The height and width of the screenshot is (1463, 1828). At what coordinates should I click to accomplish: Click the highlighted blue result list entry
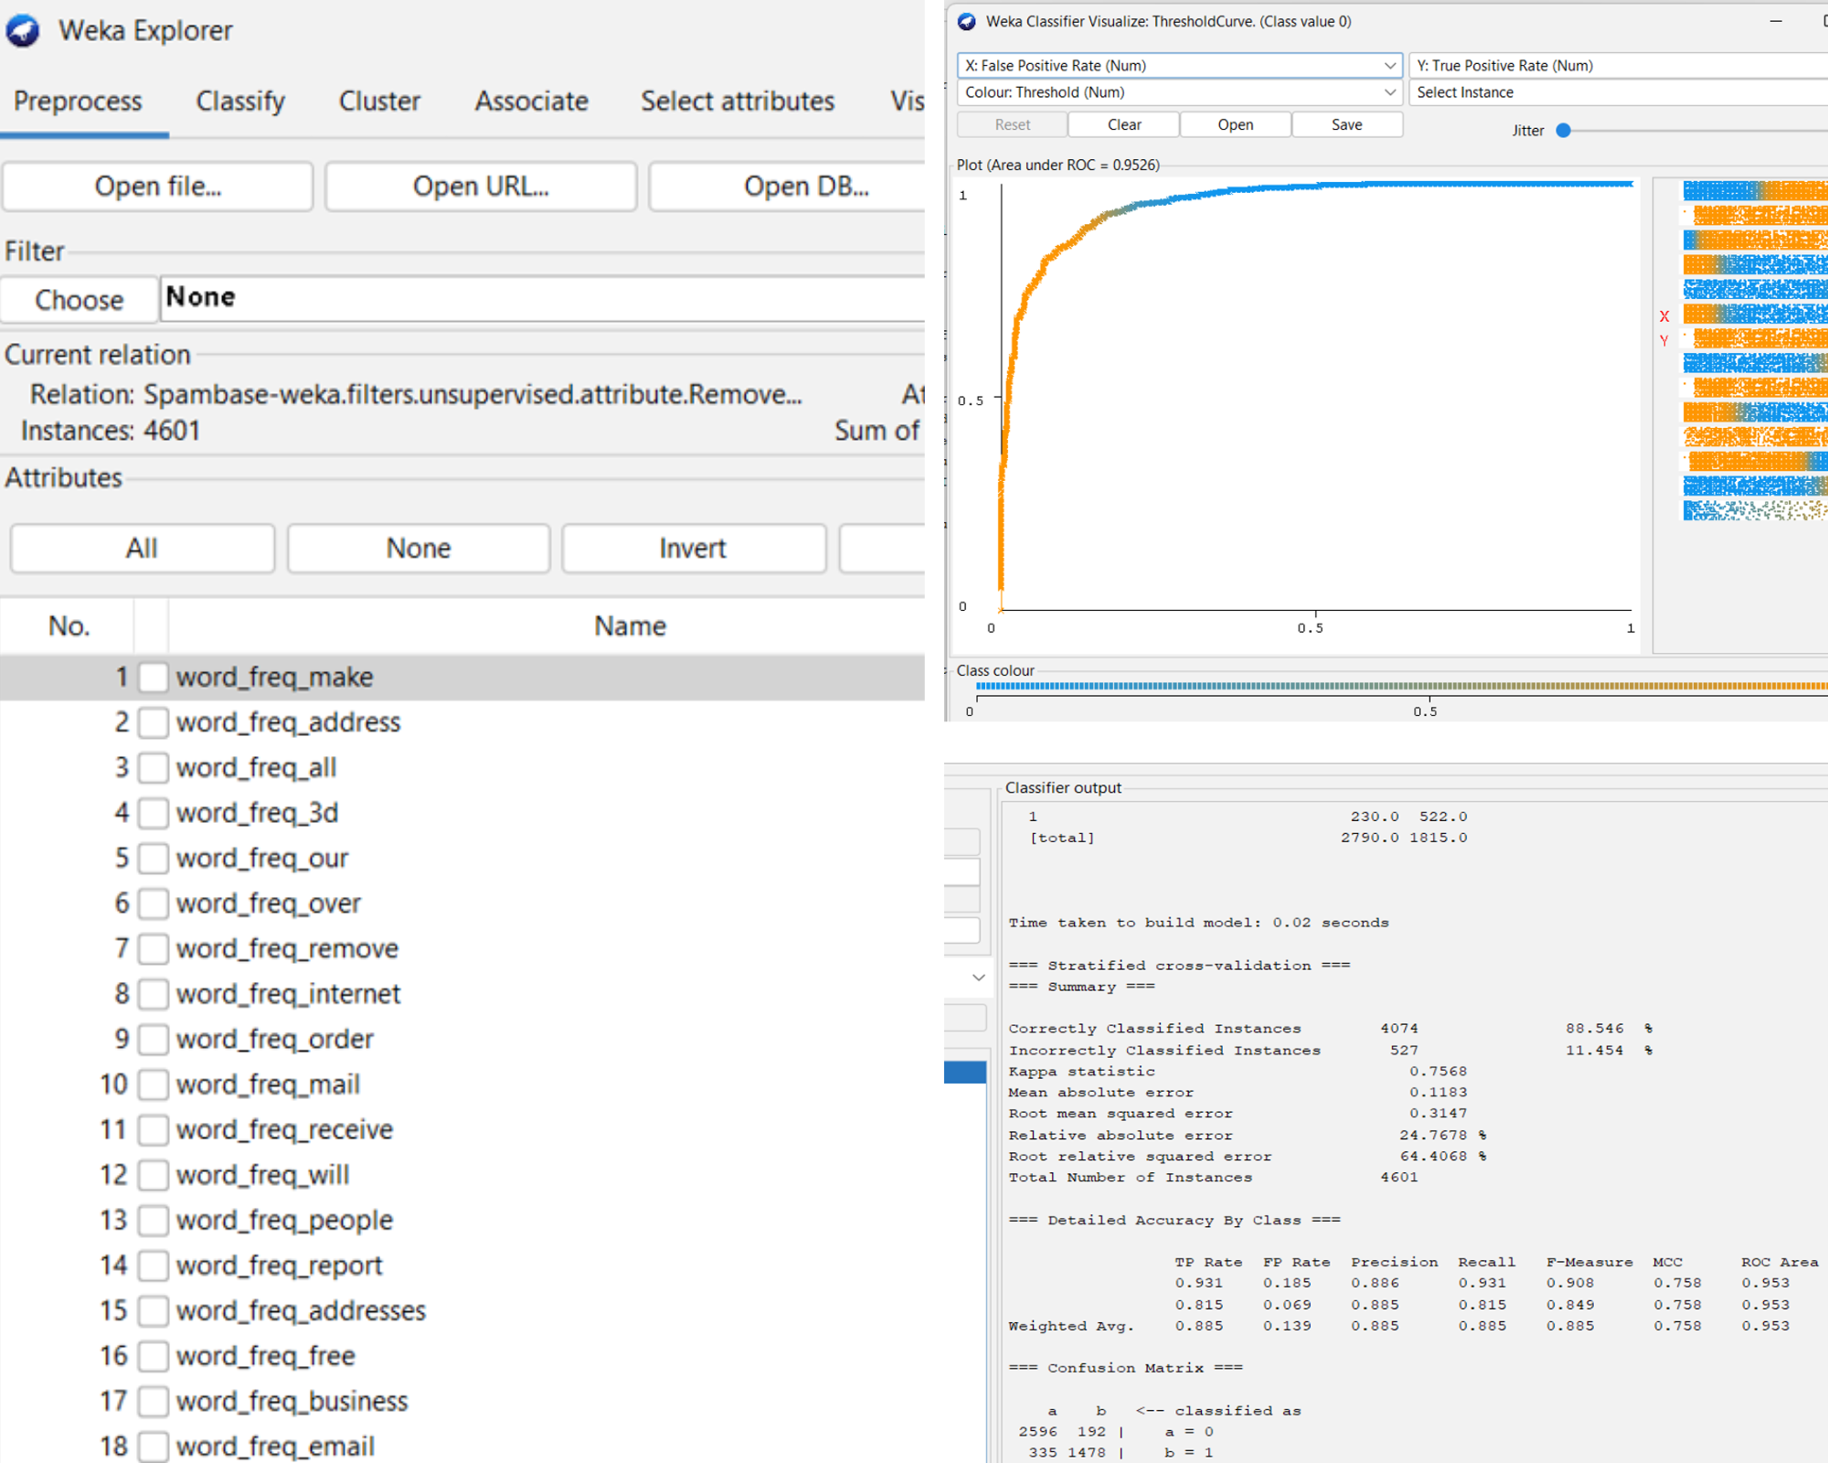[x=965, y=1073]
